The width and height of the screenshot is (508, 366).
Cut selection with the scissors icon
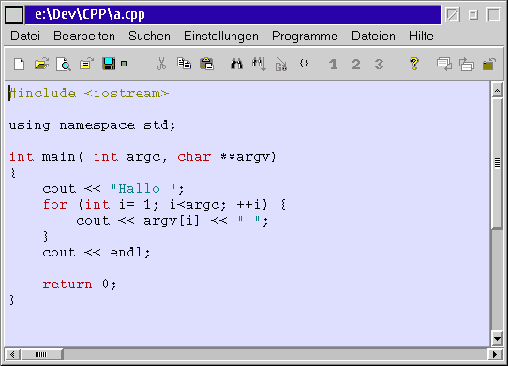pyautogui.click(x=161, y=64)
